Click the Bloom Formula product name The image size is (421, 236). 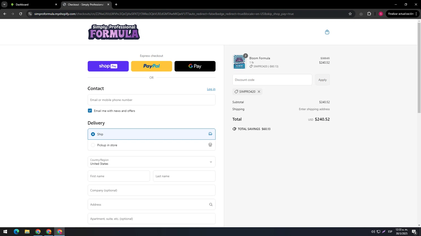point(260,58)
